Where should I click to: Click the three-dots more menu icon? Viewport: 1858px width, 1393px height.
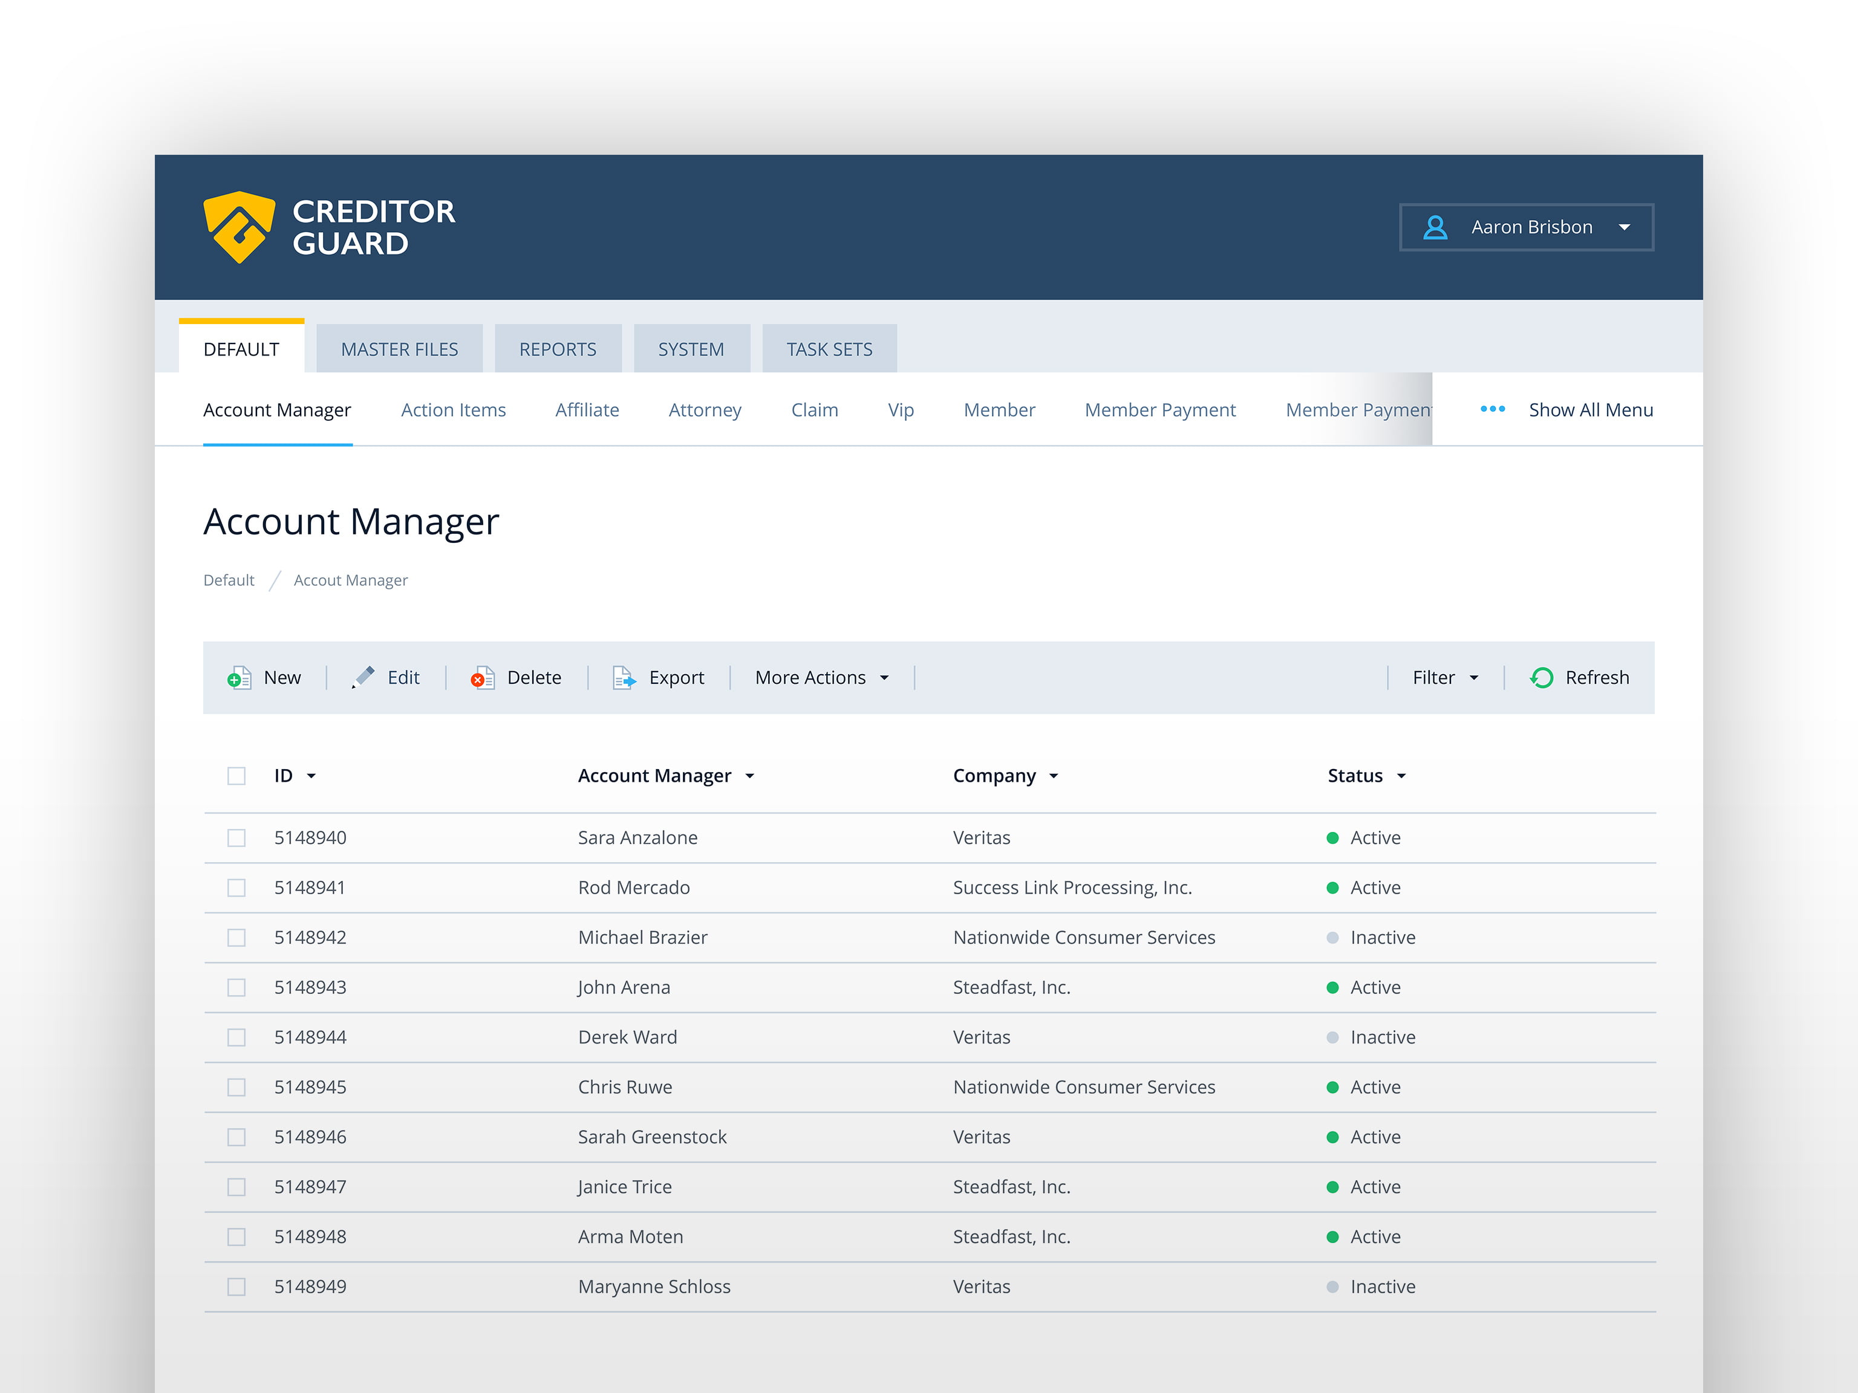pos(1493,409)
